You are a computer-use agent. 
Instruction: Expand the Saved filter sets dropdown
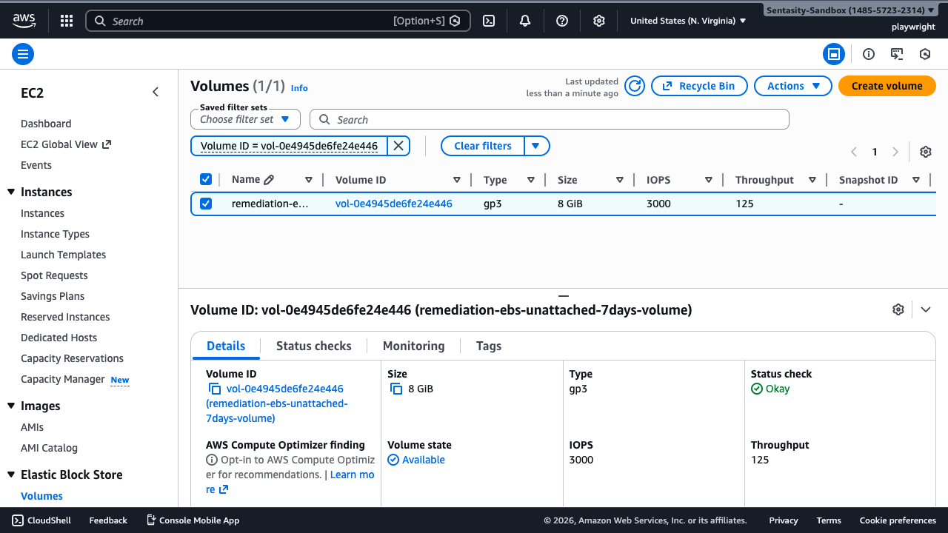click(245, 119)
